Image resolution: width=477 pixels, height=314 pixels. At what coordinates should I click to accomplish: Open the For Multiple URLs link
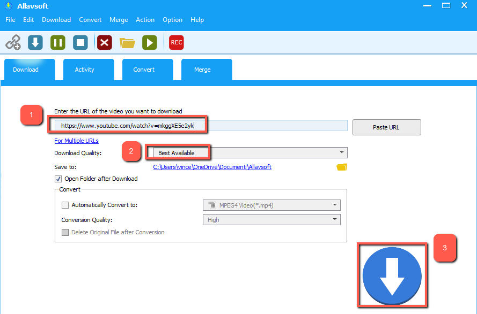(76, 141)
